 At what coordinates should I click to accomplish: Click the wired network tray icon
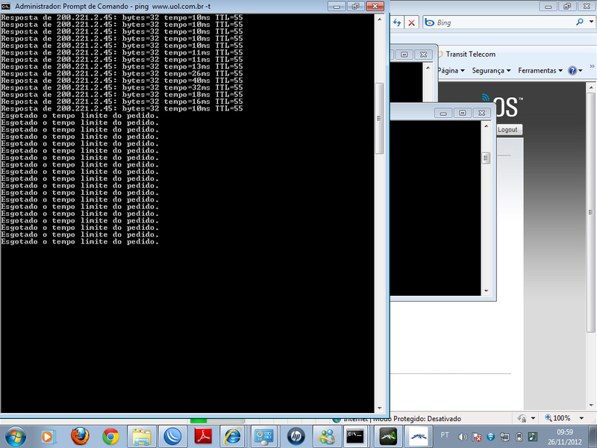[x=504, y=437]
